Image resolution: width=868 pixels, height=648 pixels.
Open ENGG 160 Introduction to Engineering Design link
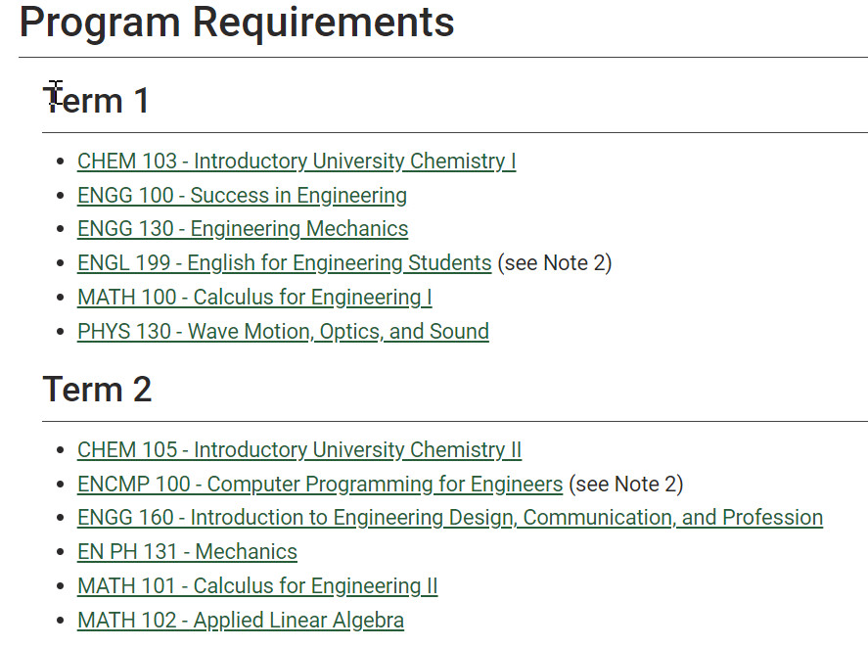click(450, 518)
